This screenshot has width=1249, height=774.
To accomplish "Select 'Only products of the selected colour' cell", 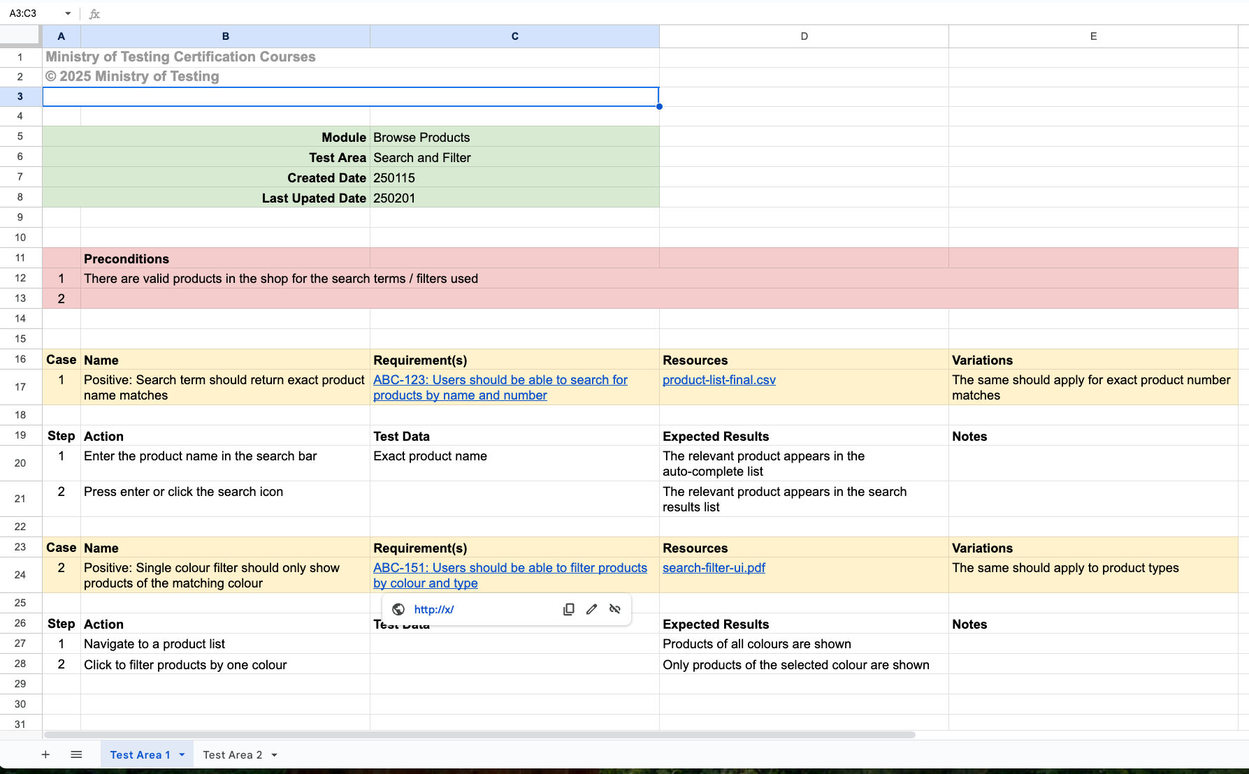I will click(x=804, y=664).
